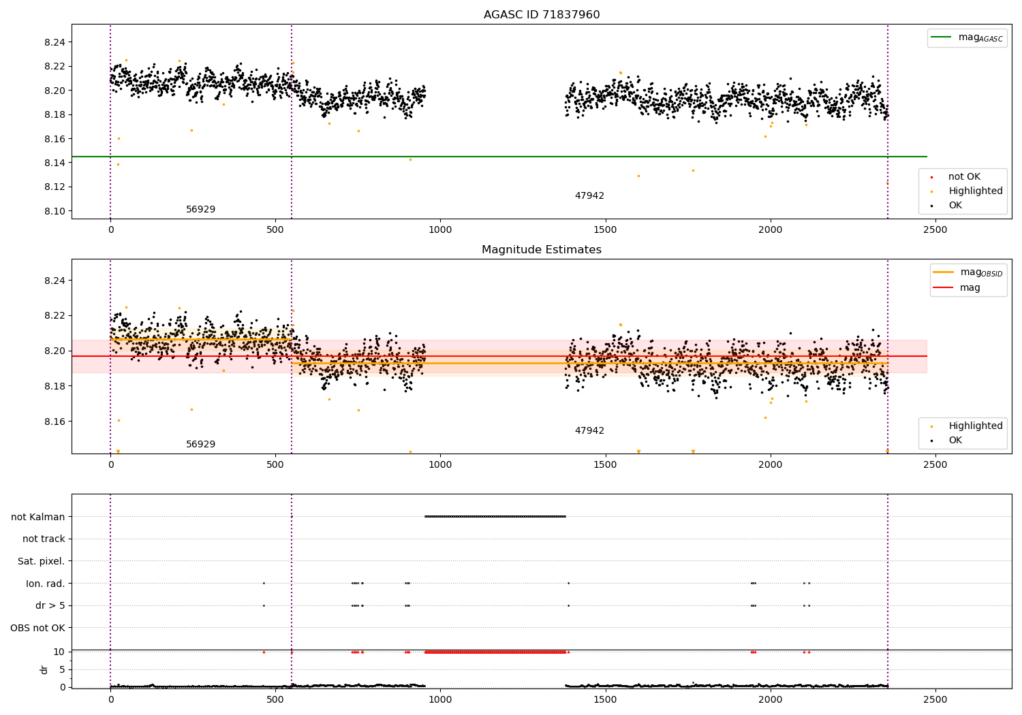The width and height of the screenshot is (1022, 715).
Task: Click the 'OK' legend entry in top plot
Action: pyautogui.click(x=955, y=206)
